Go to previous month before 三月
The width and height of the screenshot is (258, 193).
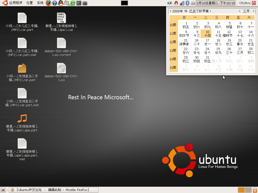pos(240,11)
